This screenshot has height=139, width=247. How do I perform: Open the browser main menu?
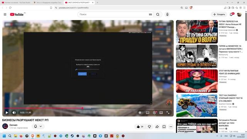click(244, 8)
